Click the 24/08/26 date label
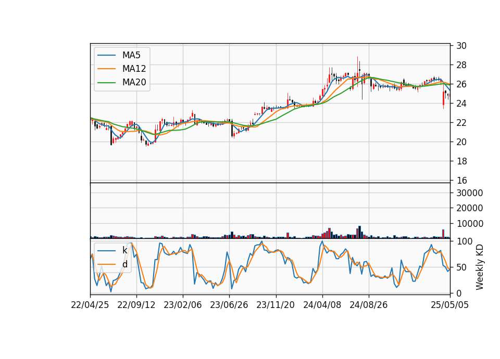The height and width of the screenshot is (359, 500). (x=369, y=305)
